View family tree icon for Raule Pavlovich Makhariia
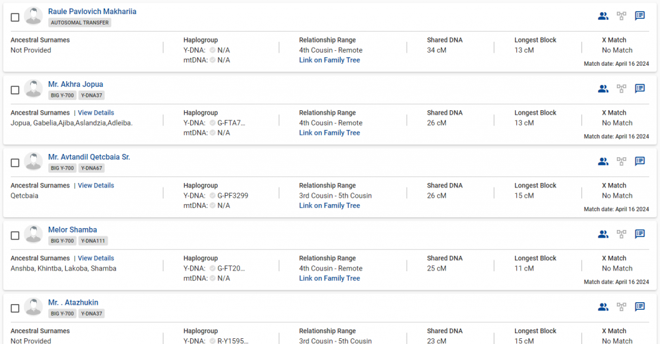Viewport: 660px width, 344px height. click(x=621, y=16)
